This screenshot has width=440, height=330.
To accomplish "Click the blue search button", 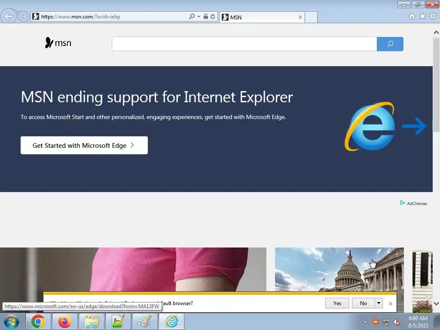I will [x=390, y=44].
